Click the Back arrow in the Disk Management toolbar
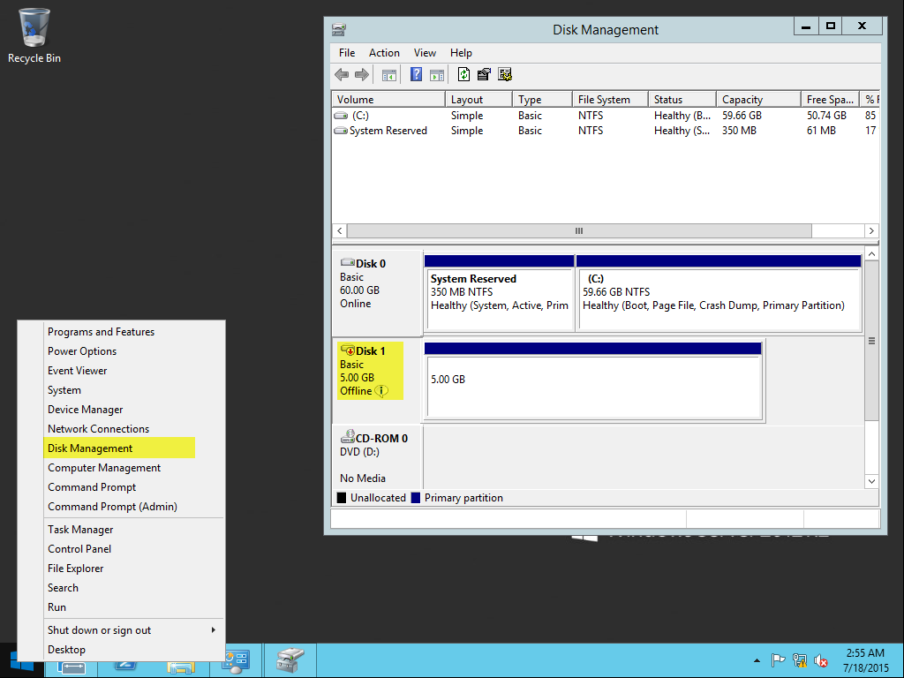Screen dimensions: 904x678 [x=342, y=74]
